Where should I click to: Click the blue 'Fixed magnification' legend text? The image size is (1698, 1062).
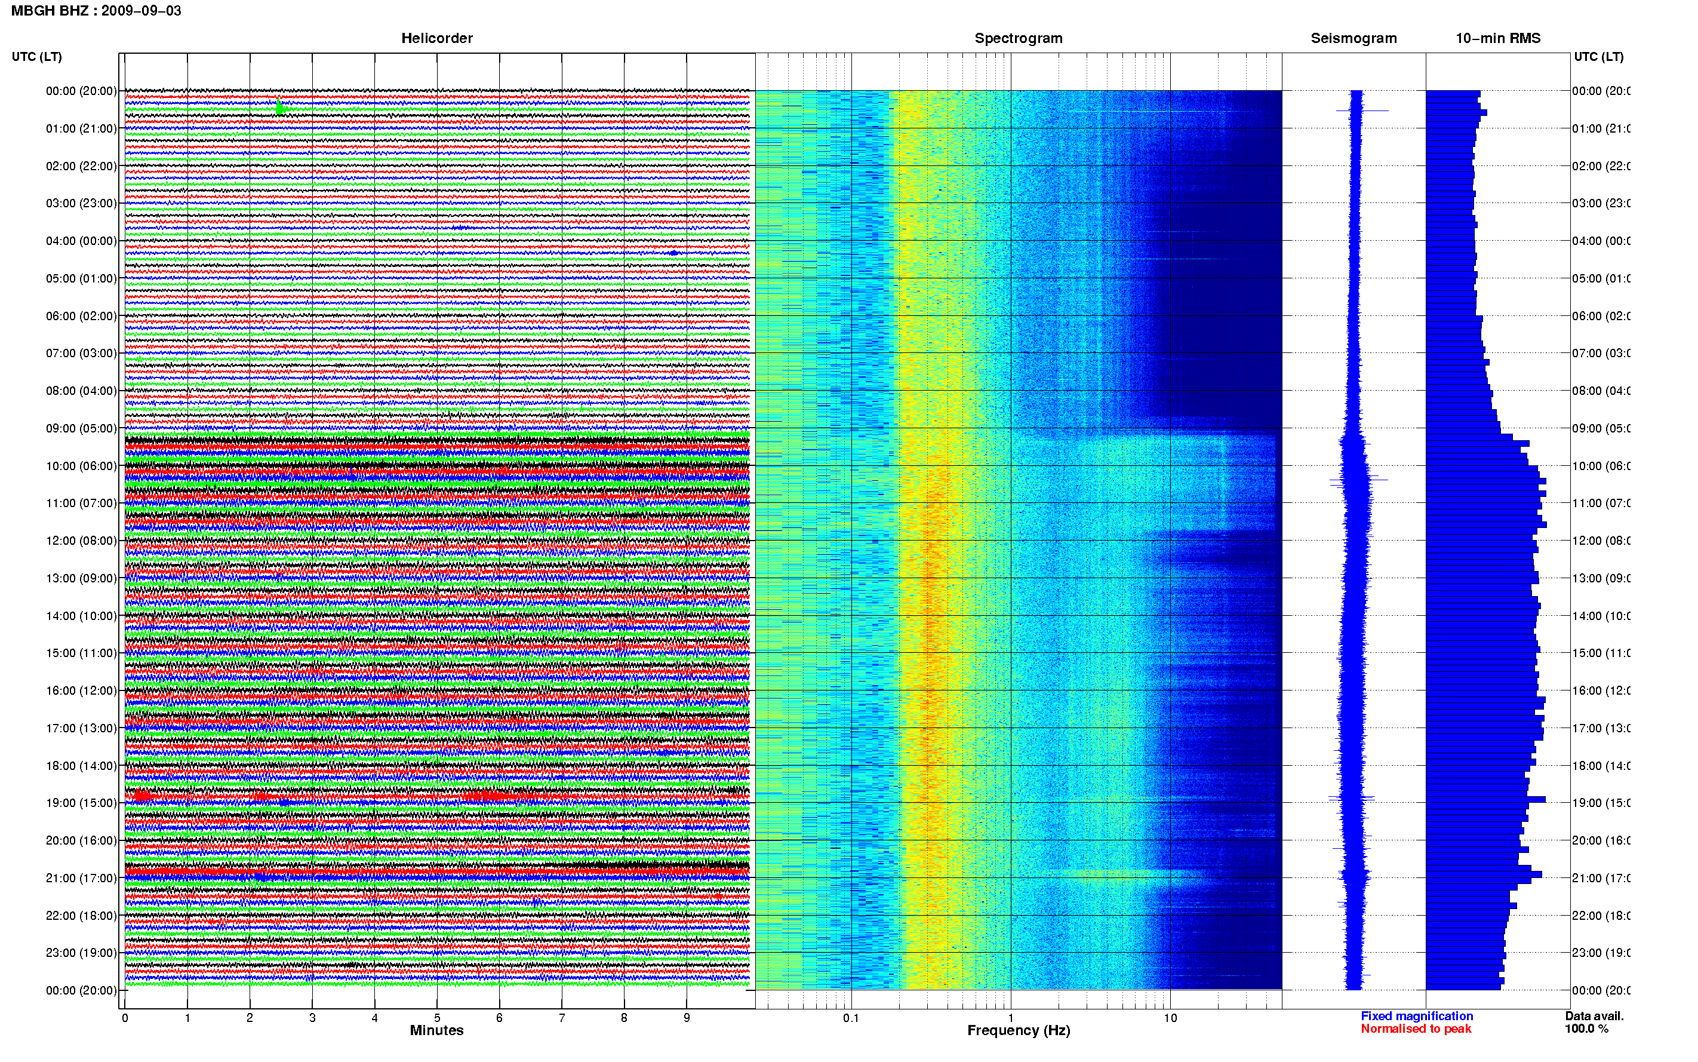pyautogui.click(x=1417, y=1017)
